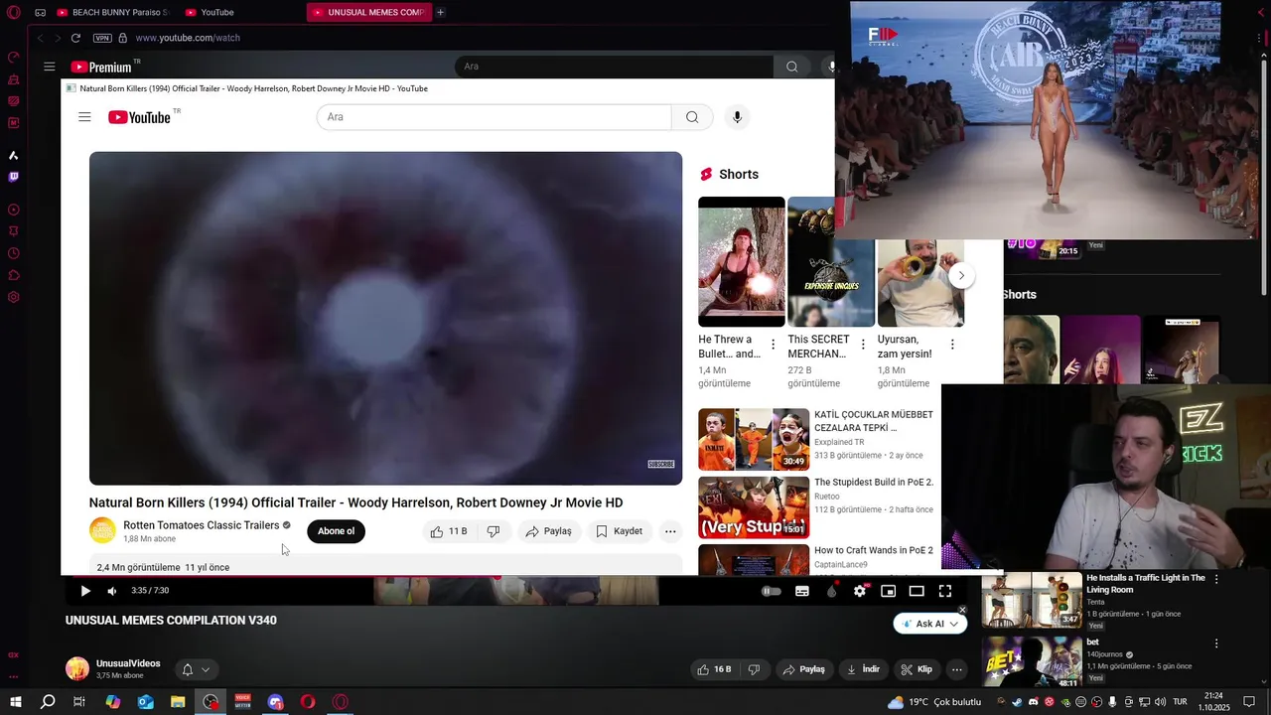Open Aria AI icon in Opera sidebar
Screen dimensions: 1271x715
coord(14,155)
